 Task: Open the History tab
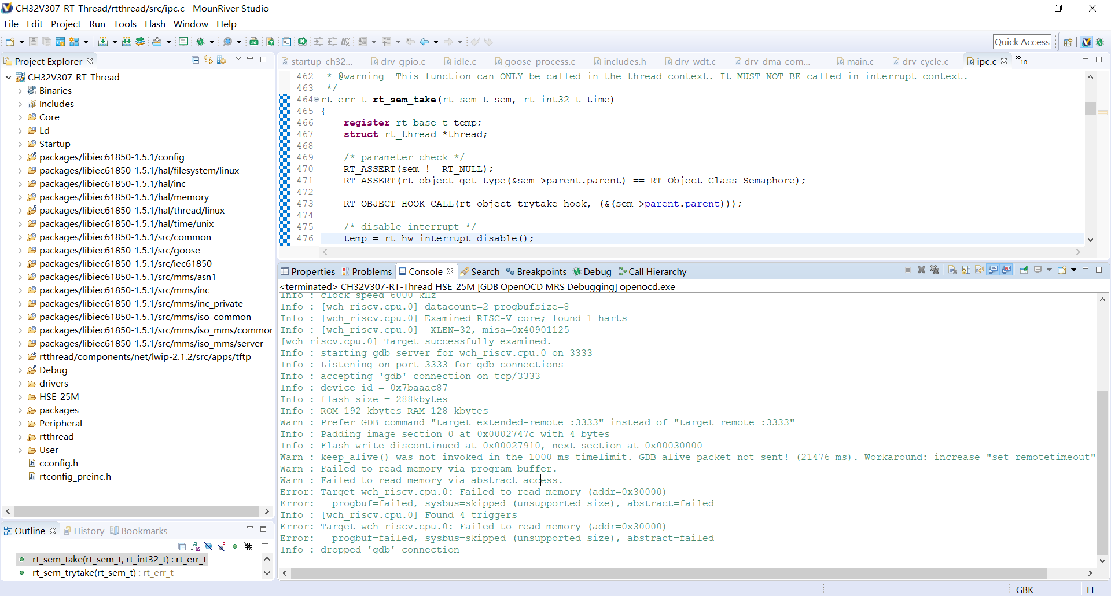pyautogui.click(x=84, y=531)
